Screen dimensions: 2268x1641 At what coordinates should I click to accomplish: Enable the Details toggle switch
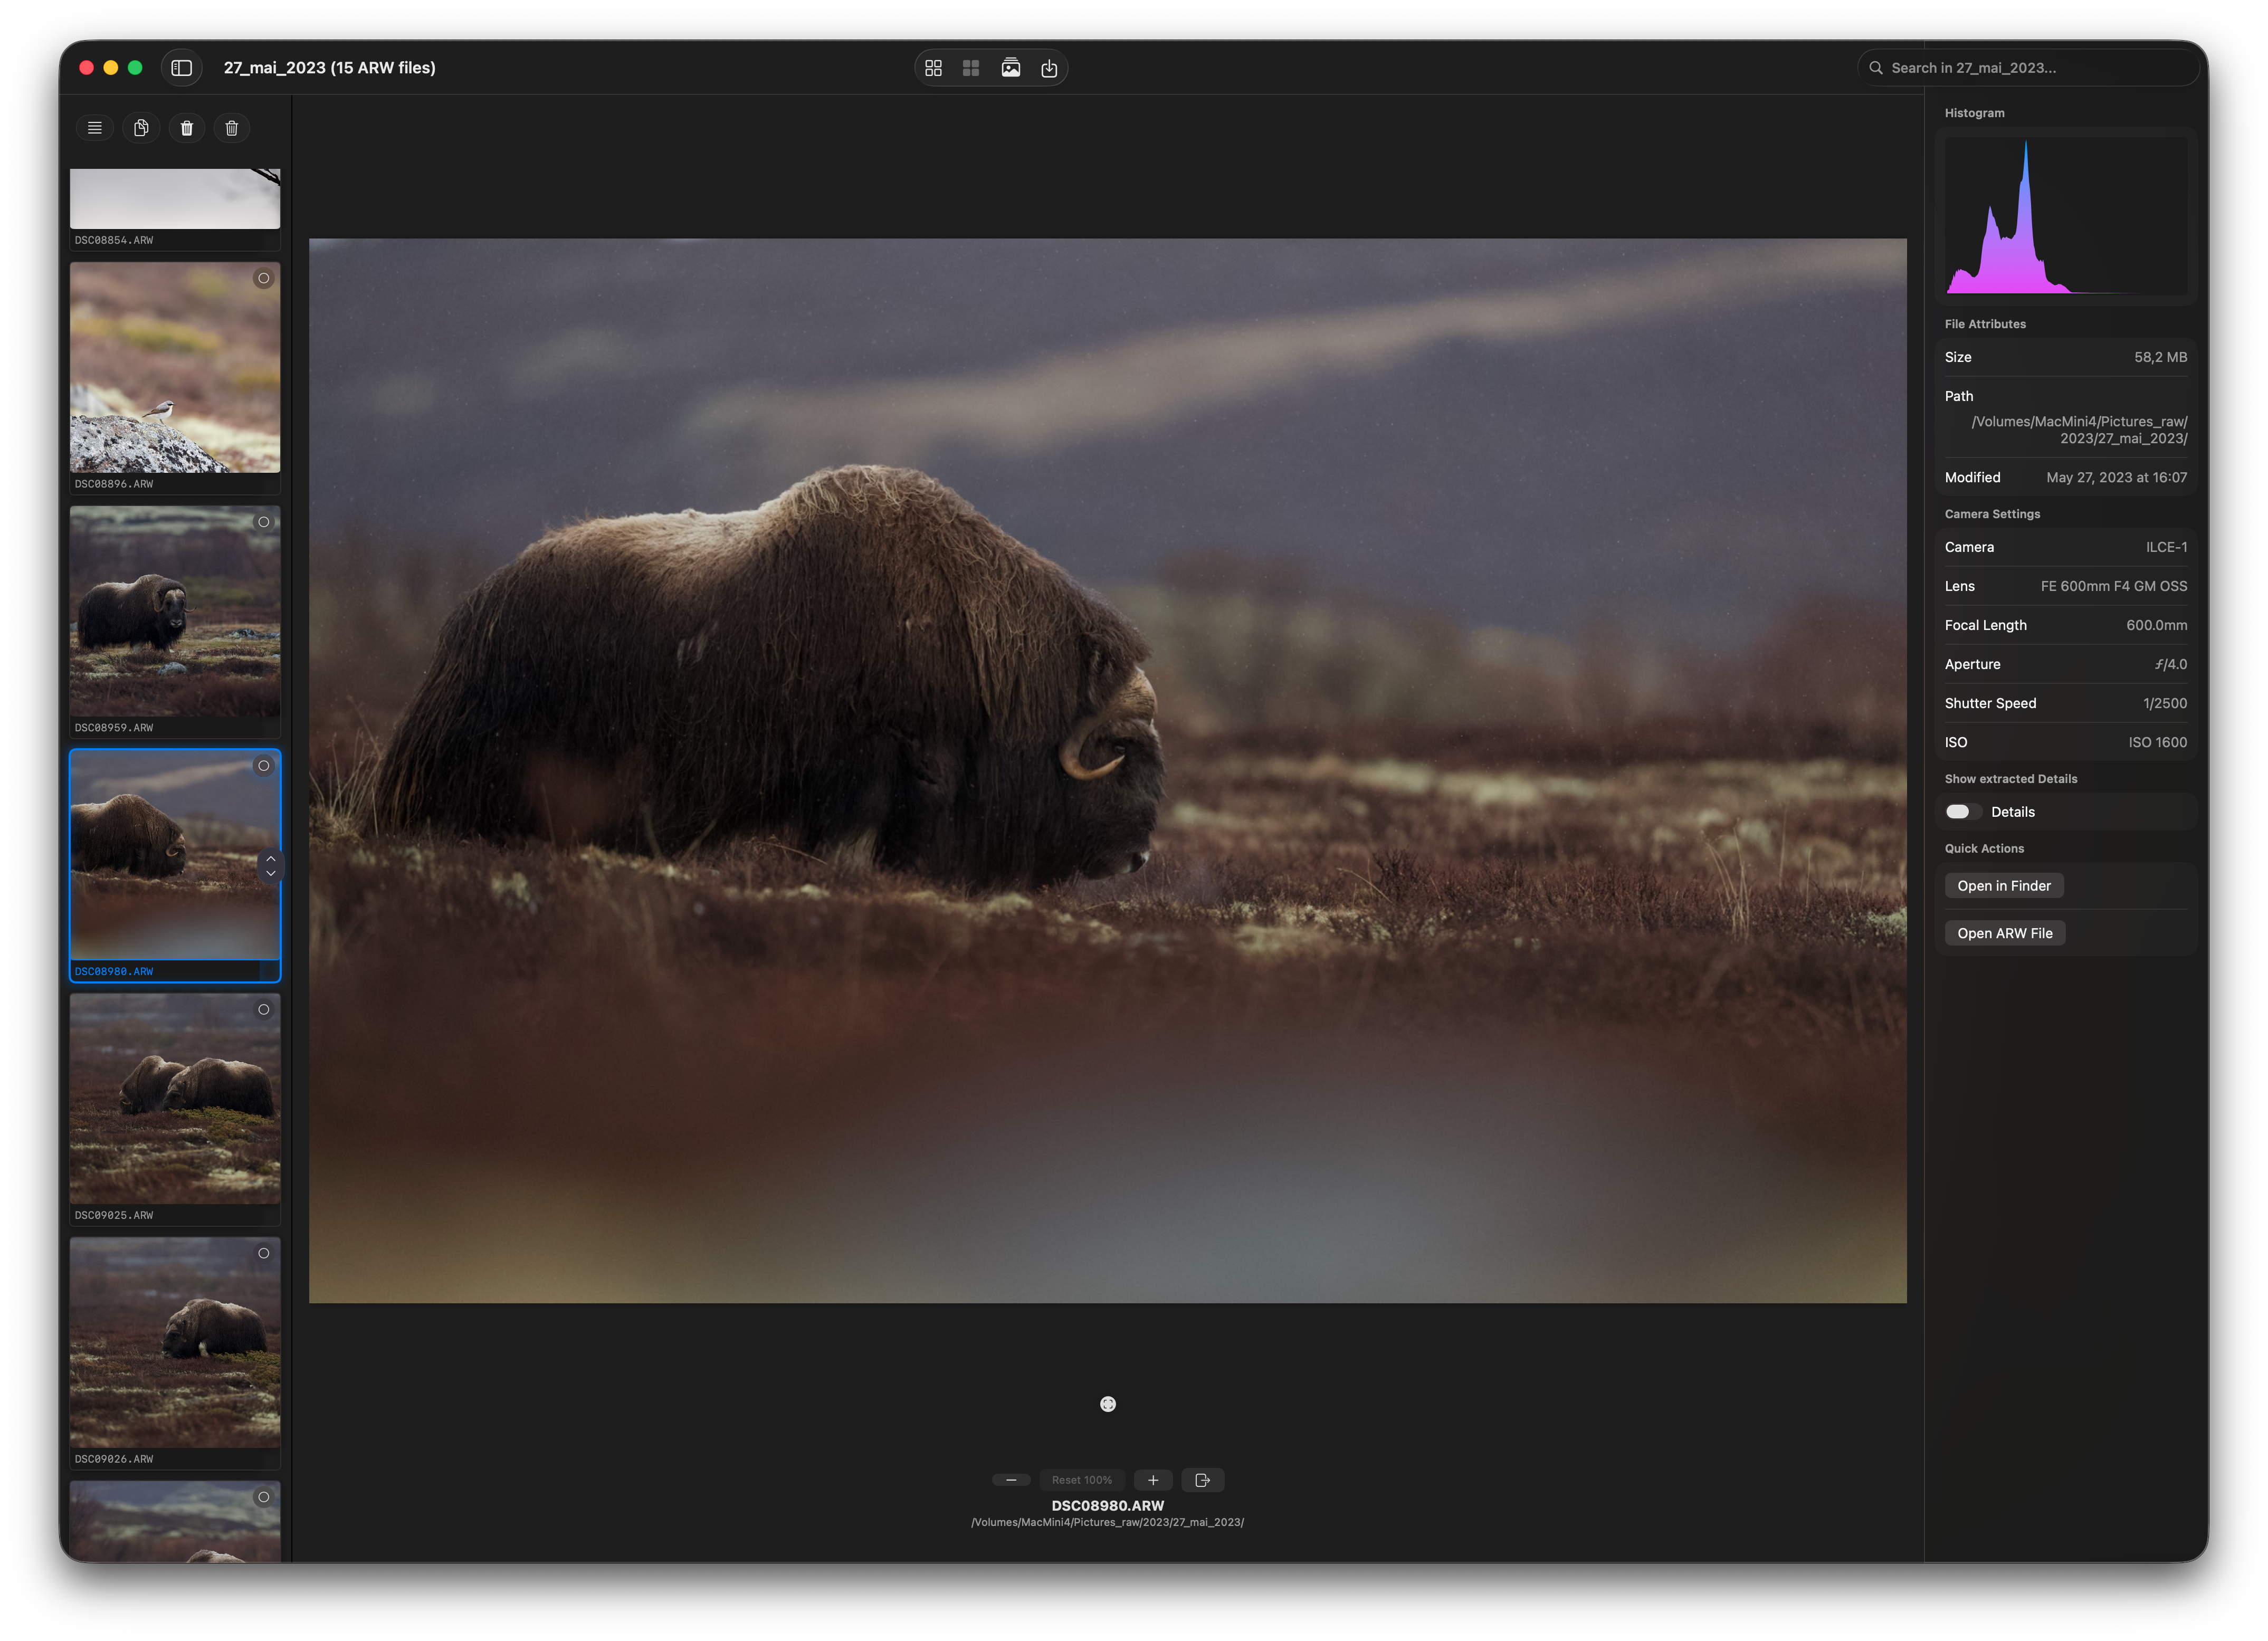click(x=1960, y=811)
